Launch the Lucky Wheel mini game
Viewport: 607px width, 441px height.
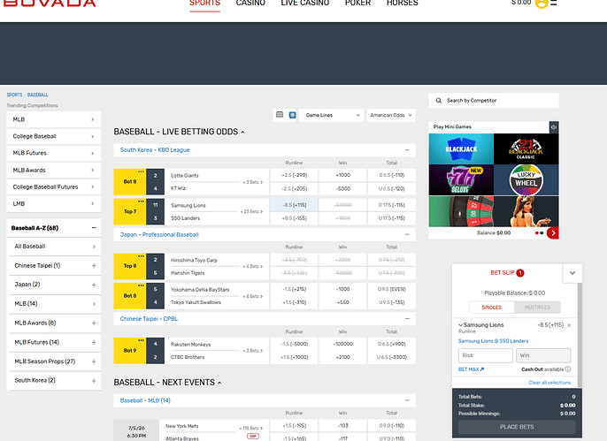[x=526, y=179]
